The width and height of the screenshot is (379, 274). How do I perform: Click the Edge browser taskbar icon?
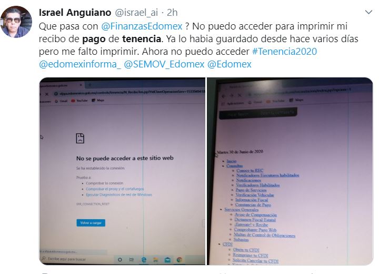[x=144, y=260]
